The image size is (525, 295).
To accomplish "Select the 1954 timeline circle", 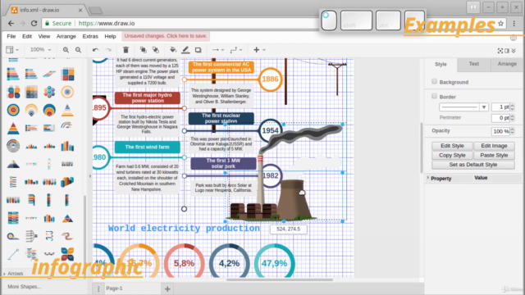I will coord(270,130).
